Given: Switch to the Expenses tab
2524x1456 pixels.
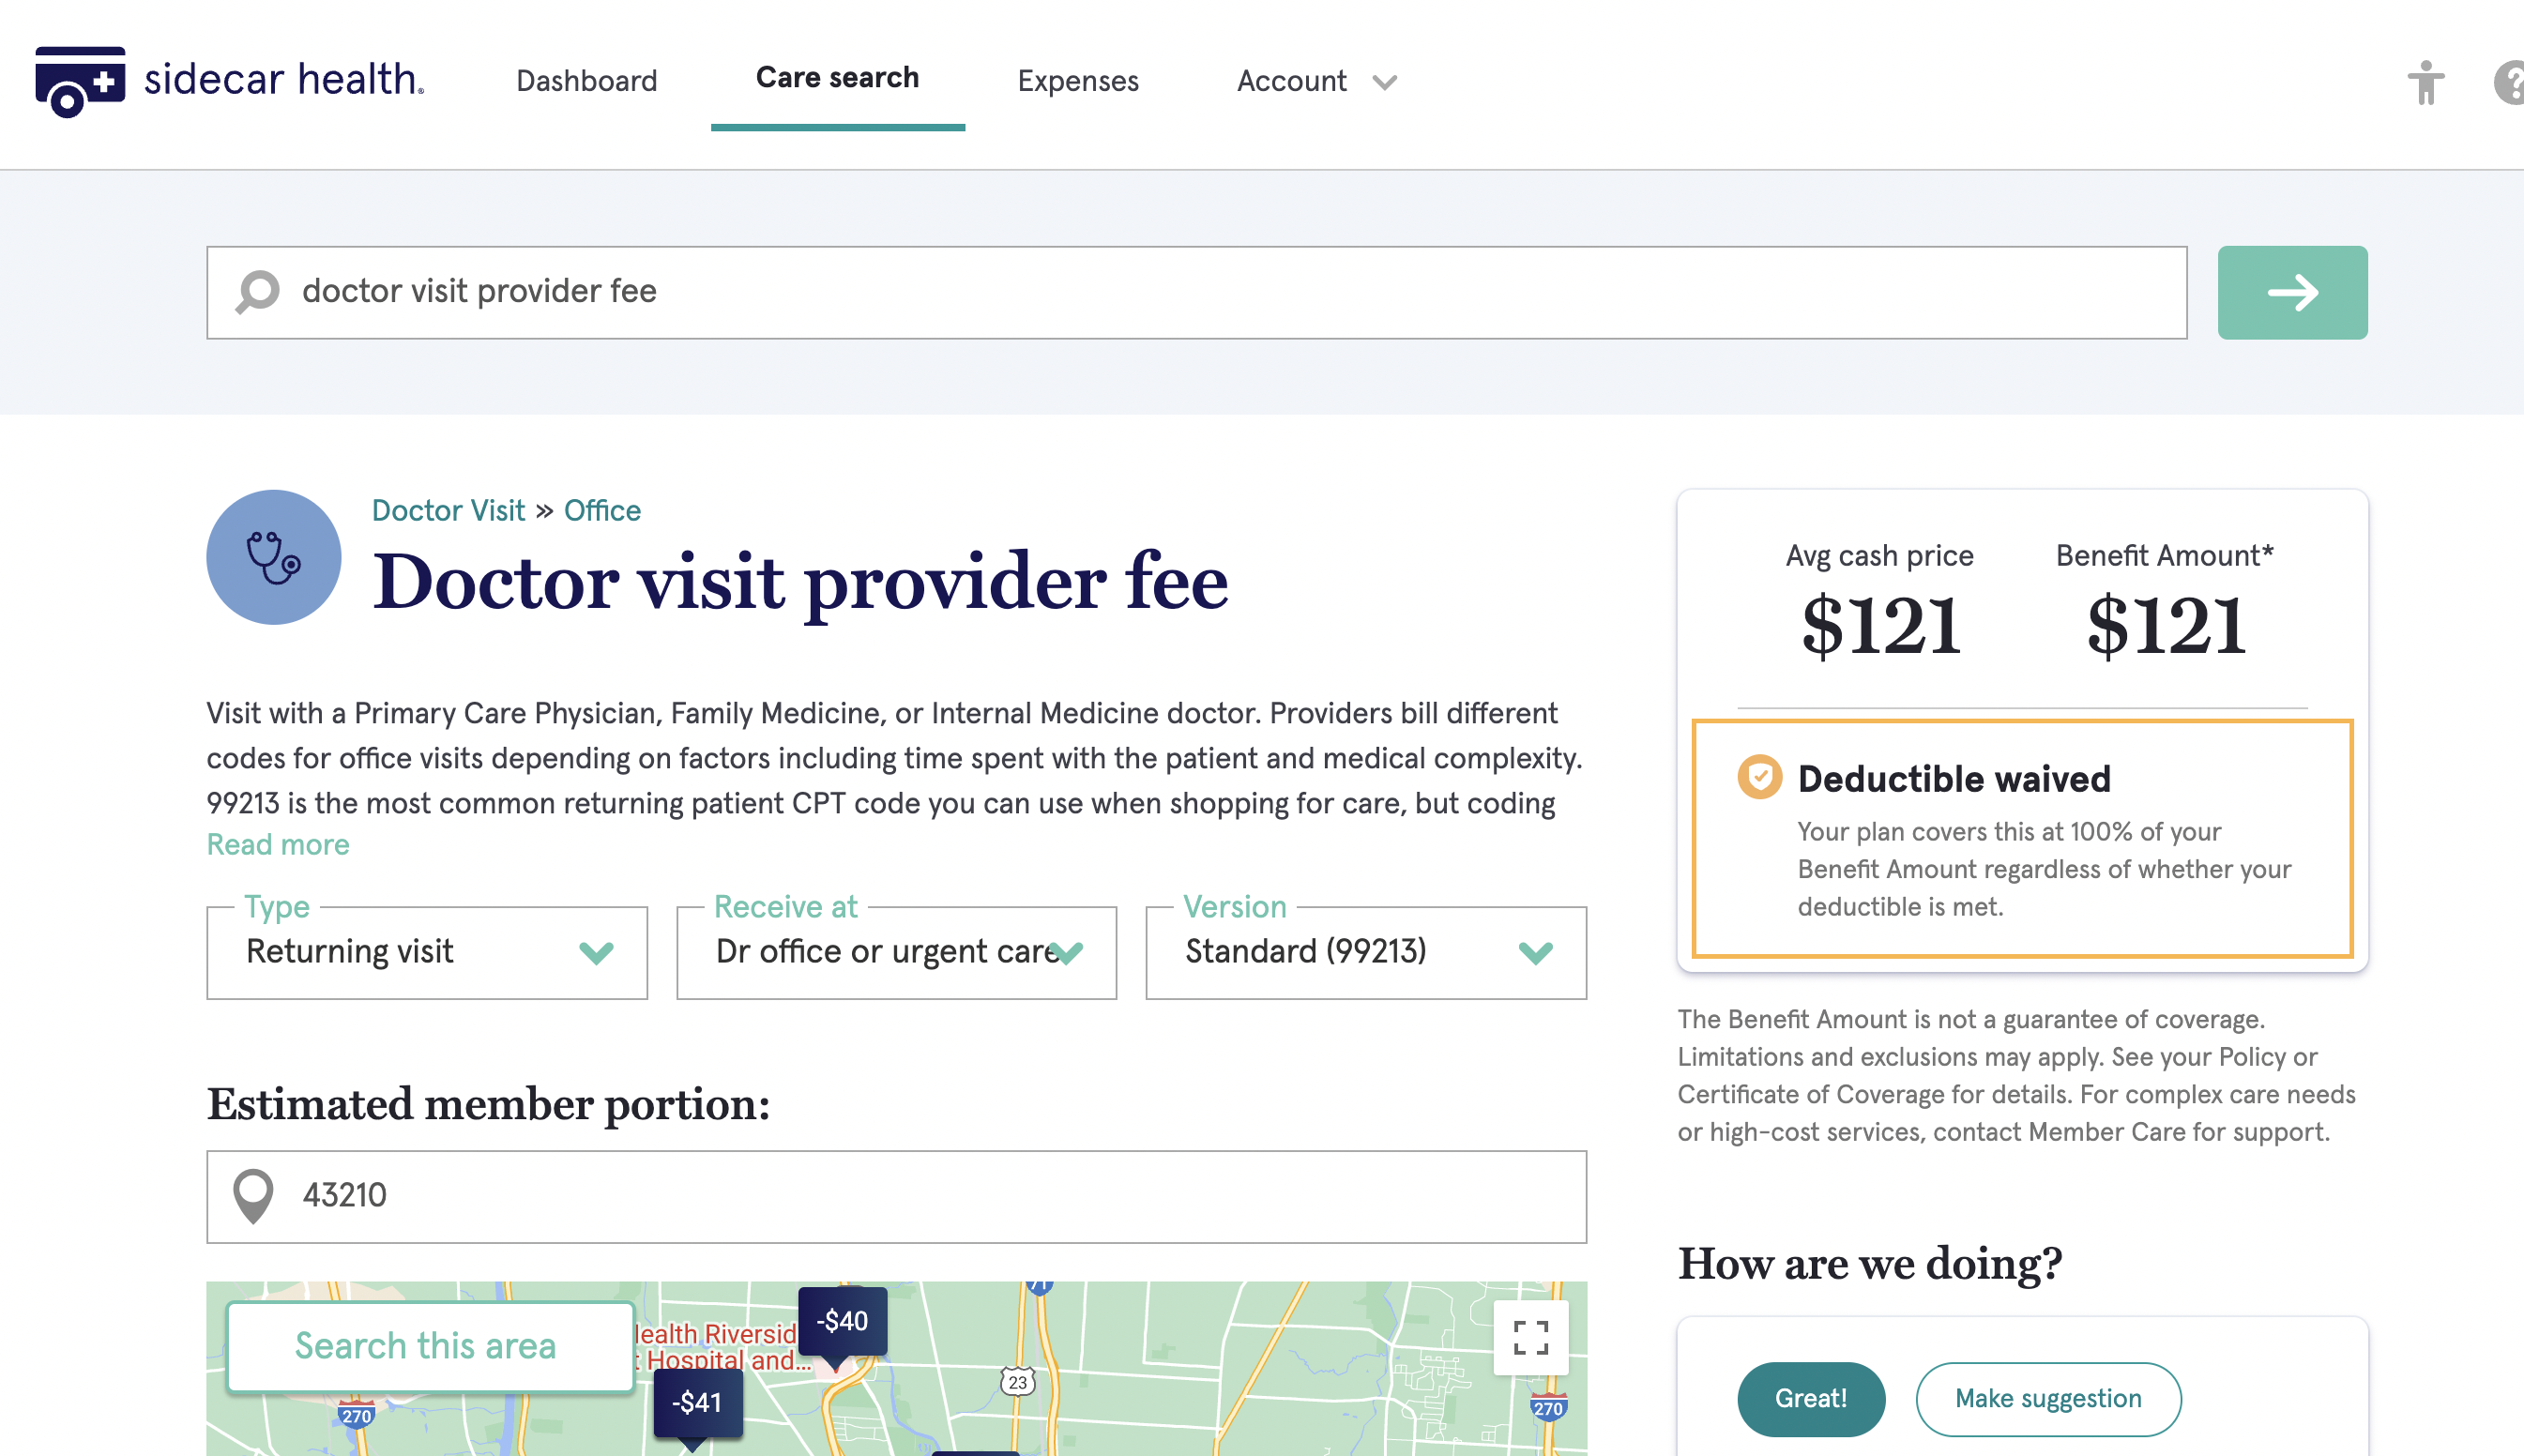Looking at the screenshot, I should (x=1077, y=81).
